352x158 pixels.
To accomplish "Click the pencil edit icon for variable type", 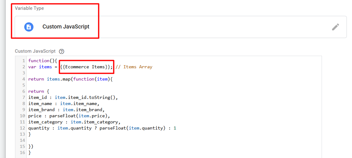I will tap(335, 27).
